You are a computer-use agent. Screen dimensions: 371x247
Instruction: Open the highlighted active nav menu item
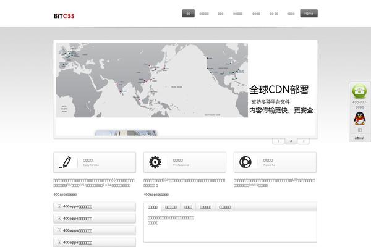tap(189, 14)
